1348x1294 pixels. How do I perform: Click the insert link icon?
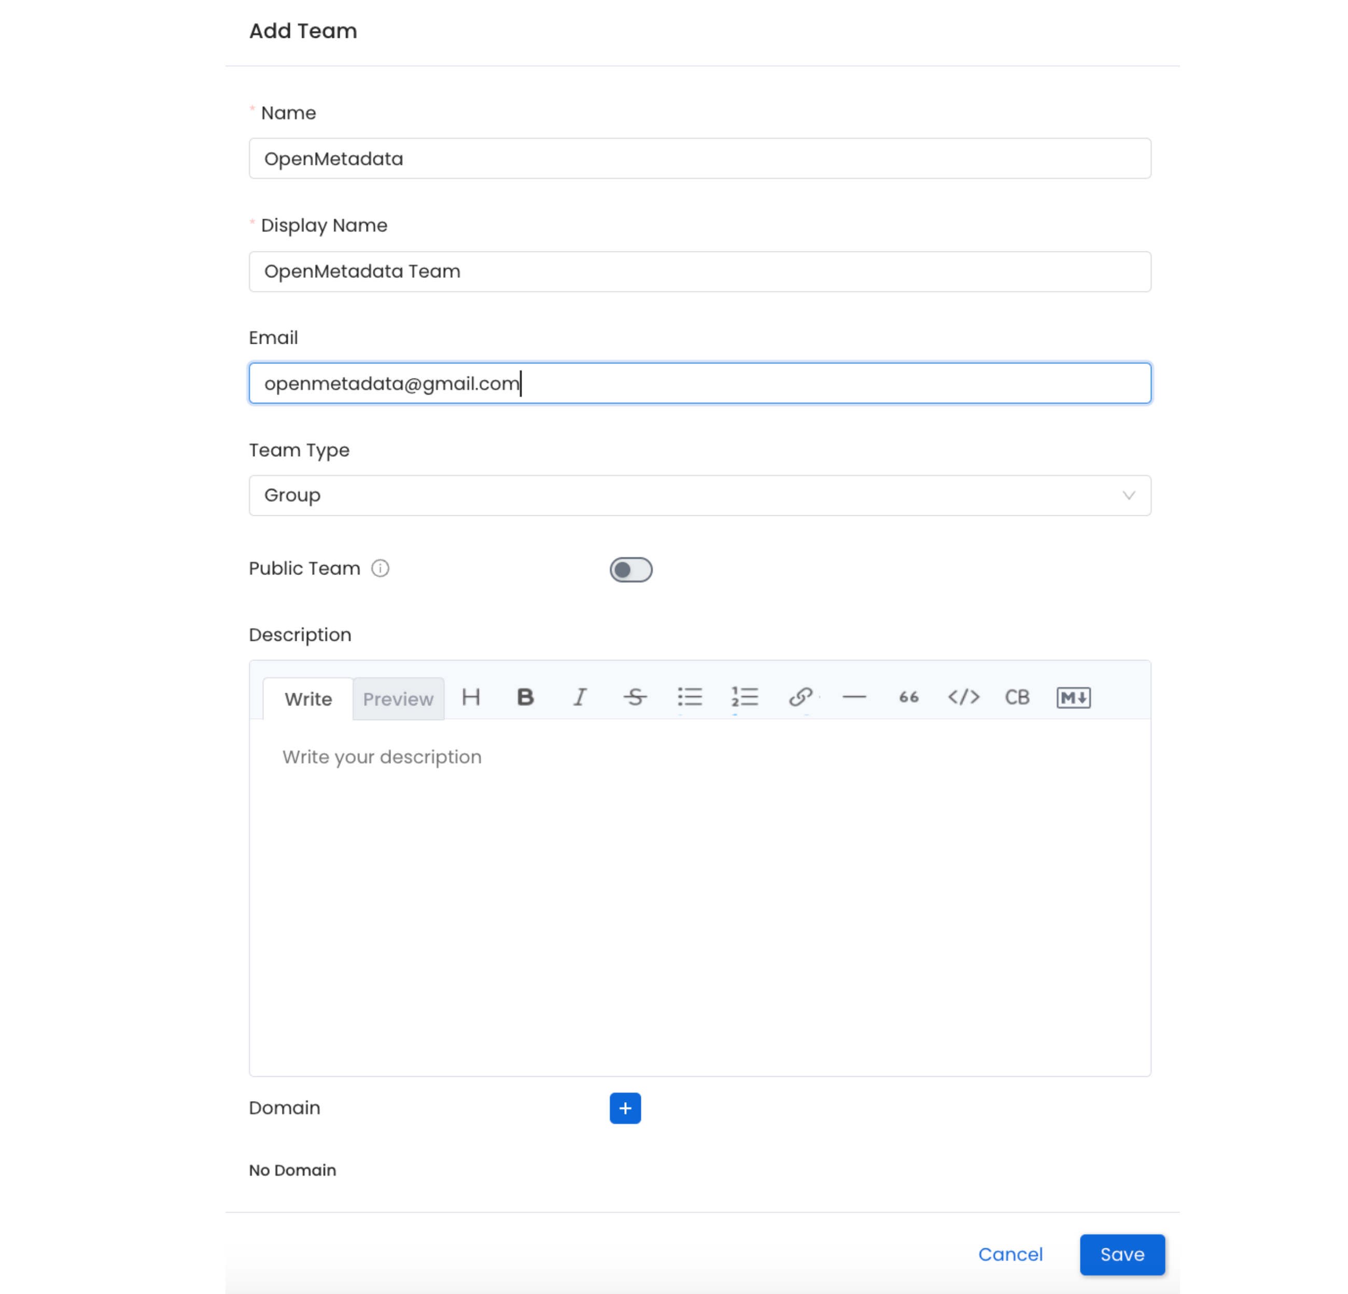tap(800, 697)
